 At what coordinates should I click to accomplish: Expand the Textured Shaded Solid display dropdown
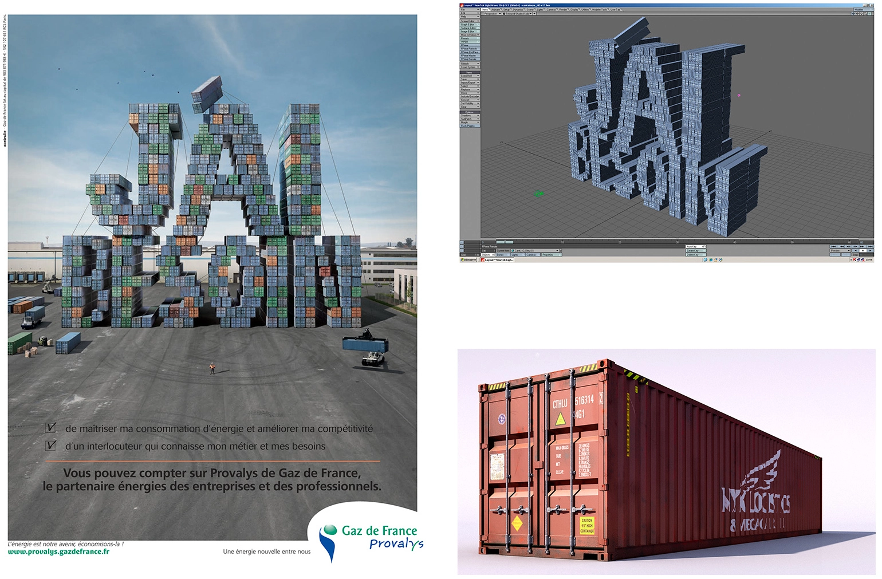(517, 14)
